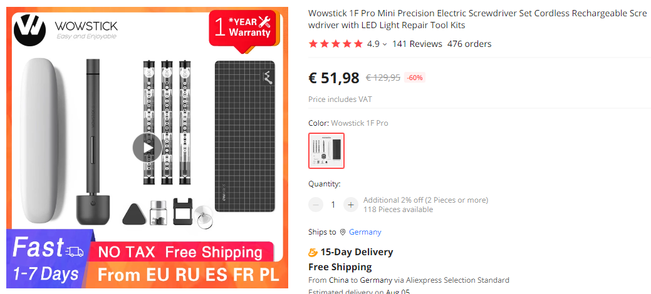Click the orange 15-Day Delivery icon
The image size is (651, 294).
point(313,252)
